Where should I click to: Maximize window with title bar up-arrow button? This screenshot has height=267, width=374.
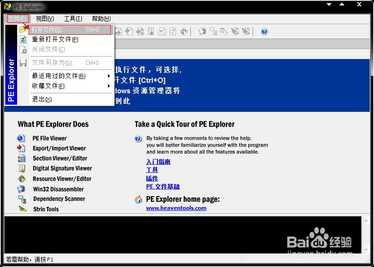coord(342,4)
